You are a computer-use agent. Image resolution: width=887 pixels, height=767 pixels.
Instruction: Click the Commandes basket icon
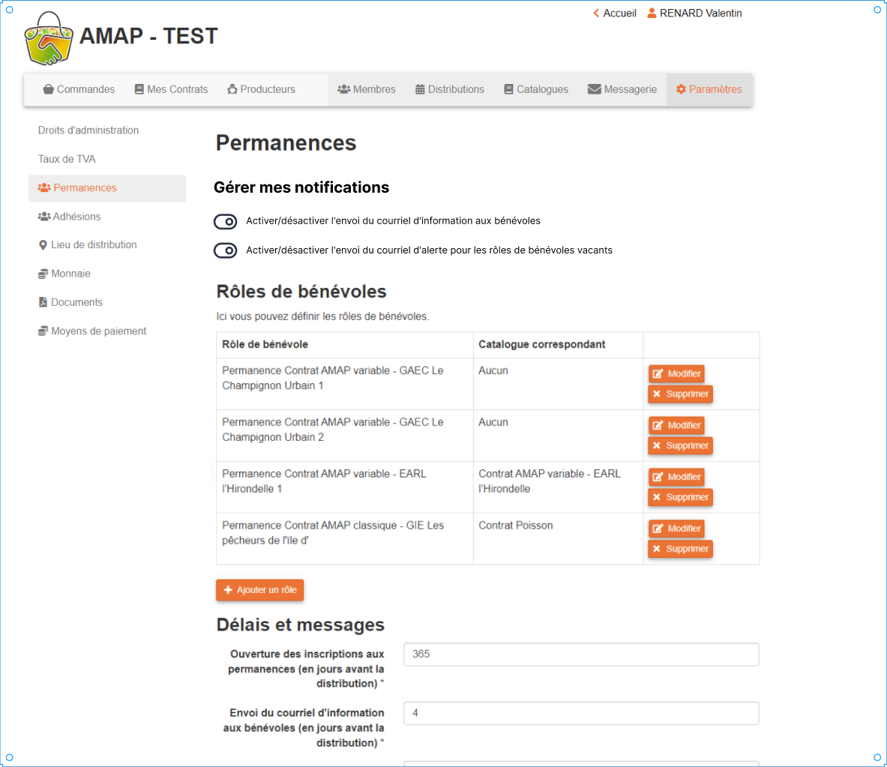coord(49,89)
